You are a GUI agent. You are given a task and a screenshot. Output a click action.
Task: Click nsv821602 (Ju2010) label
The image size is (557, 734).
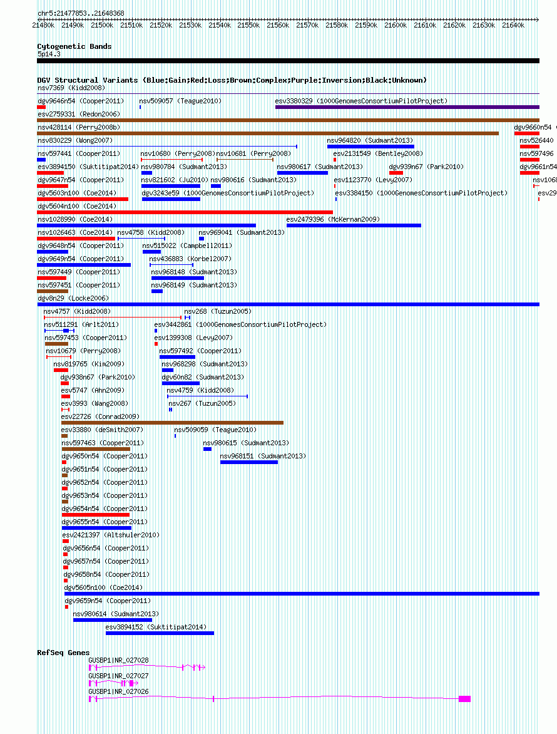tap(175, 180)
